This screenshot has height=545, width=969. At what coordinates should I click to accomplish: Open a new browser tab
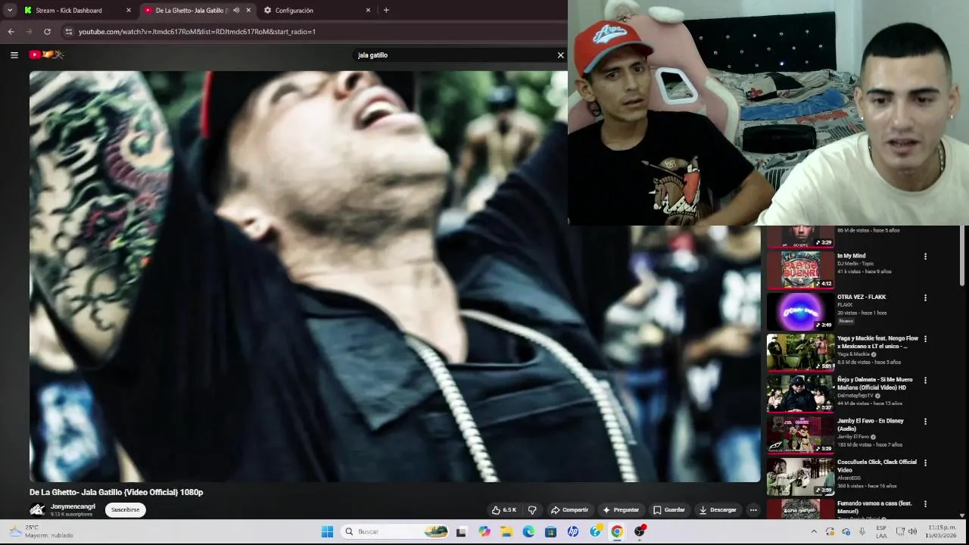pyautogui.click(x=386, y=11)
